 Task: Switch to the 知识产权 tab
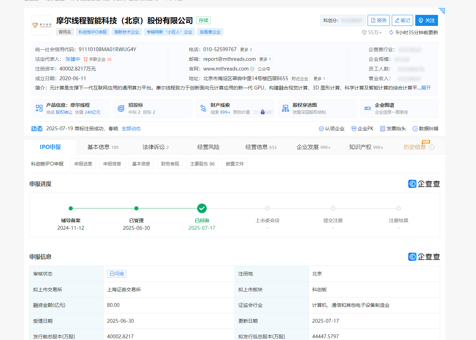coord(366,147)
